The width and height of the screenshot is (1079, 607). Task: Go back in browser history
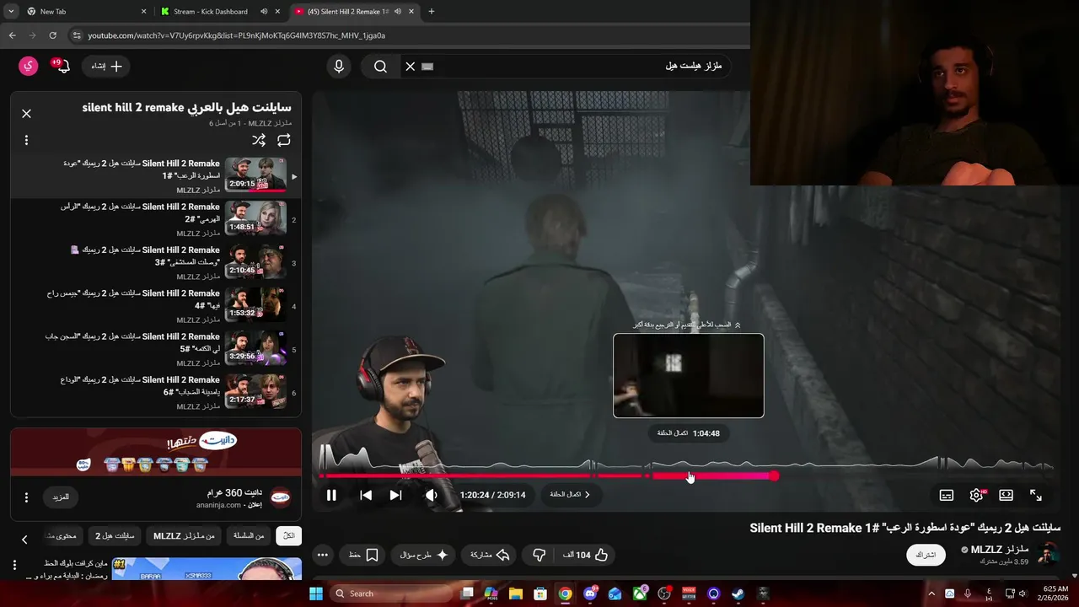point(12,35)
